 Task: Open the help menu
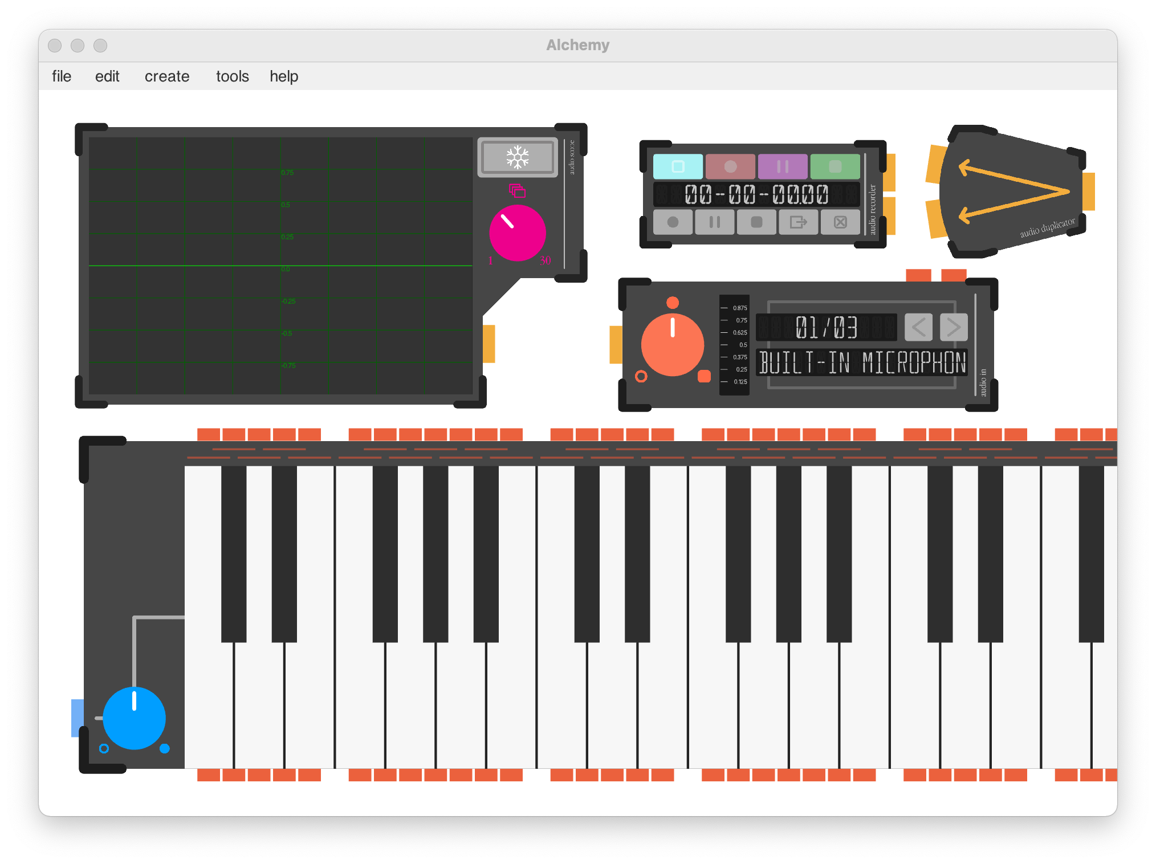[284, 76]
